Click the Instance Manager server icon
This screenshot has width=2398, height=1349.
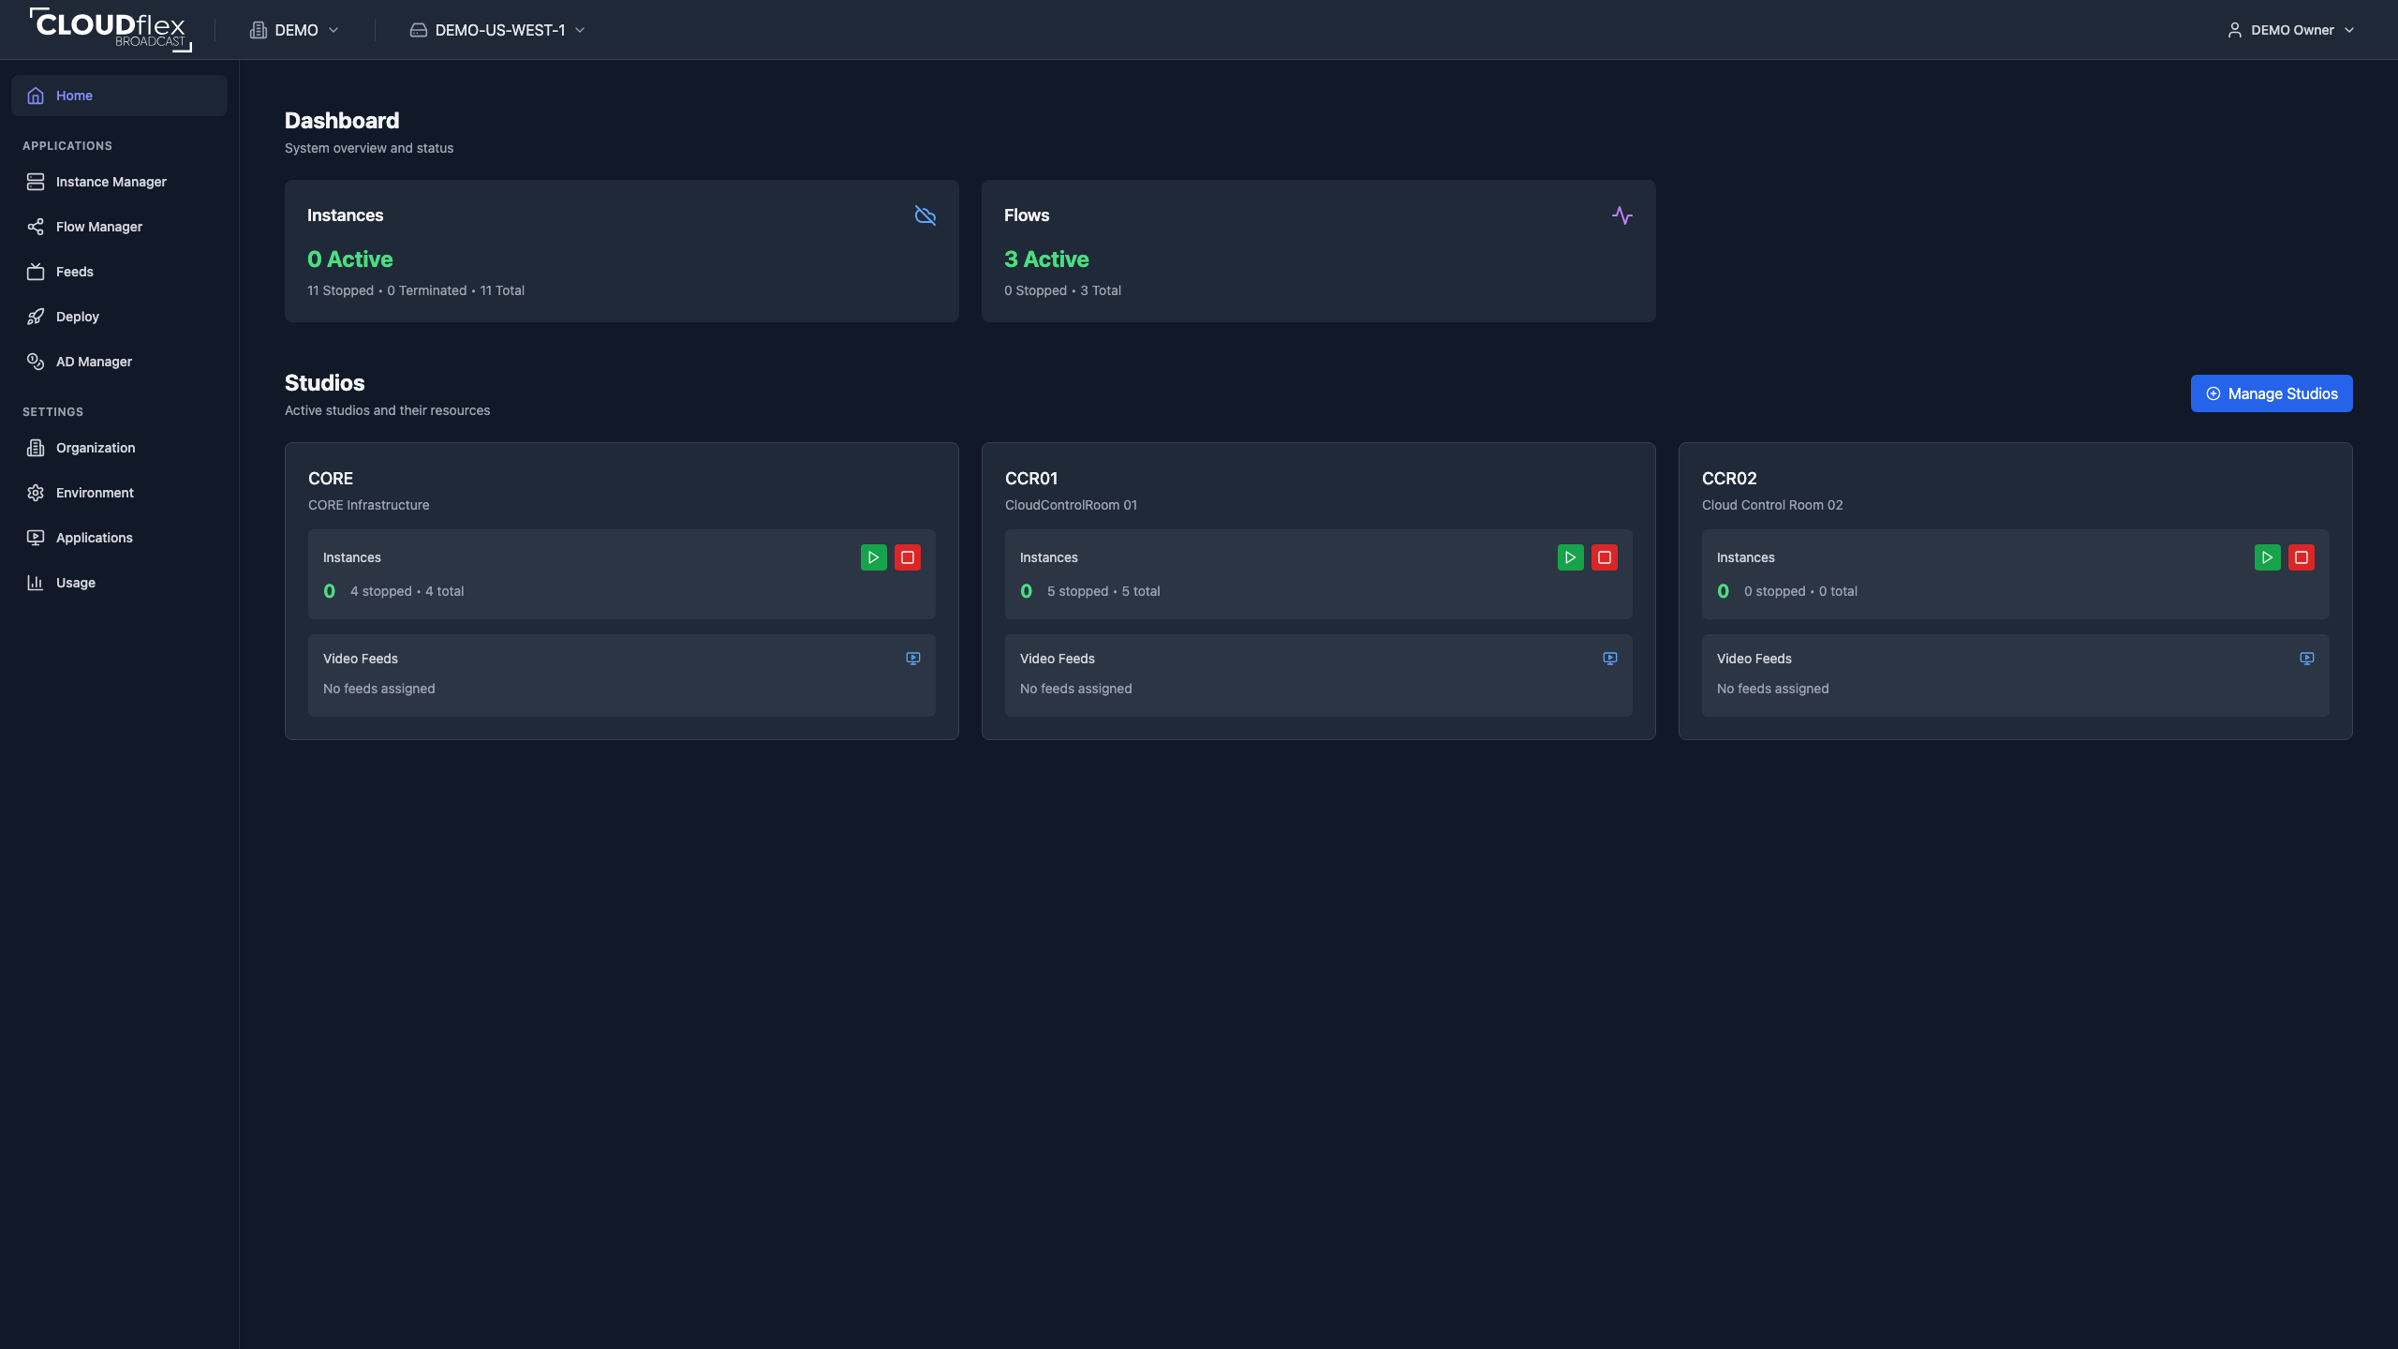click(36, 182)
